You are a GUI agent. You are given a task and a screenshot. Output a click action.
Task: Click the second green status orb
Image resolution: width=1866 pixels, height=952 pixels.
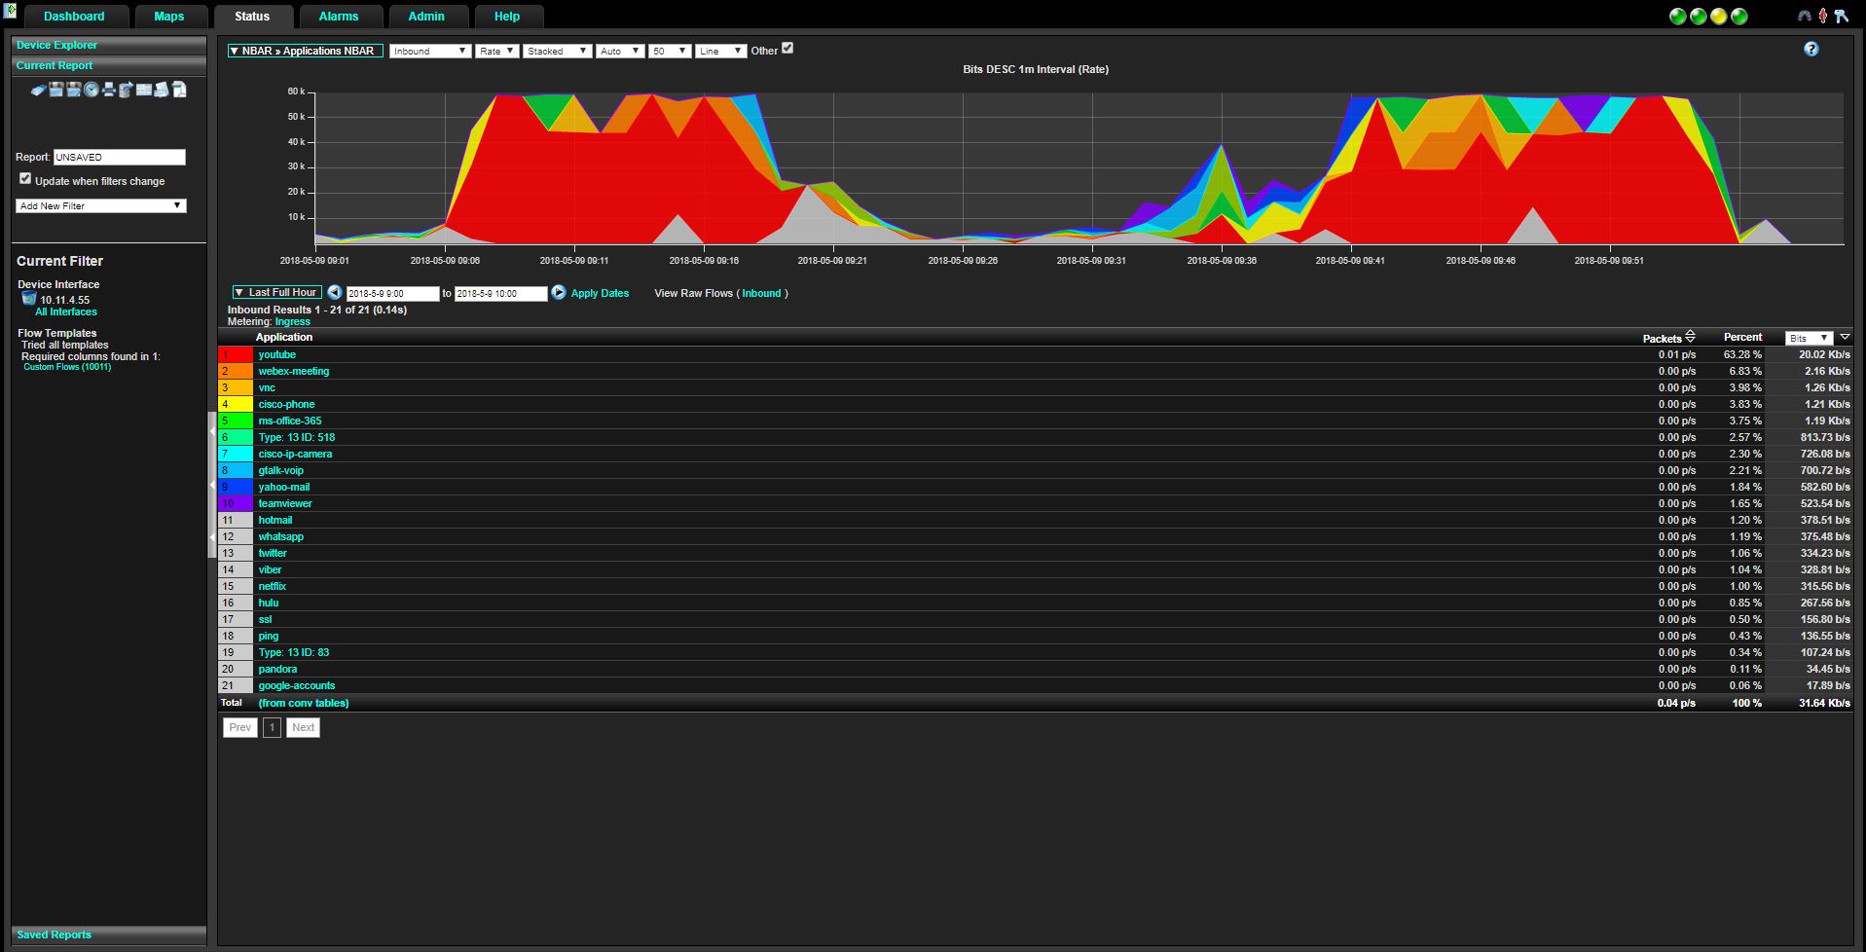tap(1699, 17)
